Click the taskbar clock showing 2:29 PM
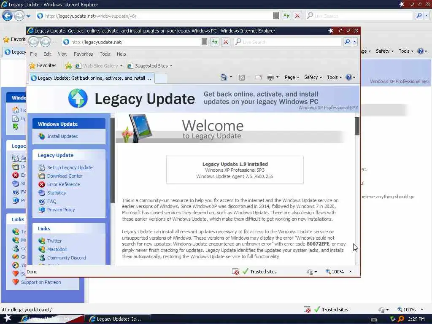This screenshot has width=432, height=324. pyautogui.click(x=416, y=319)
